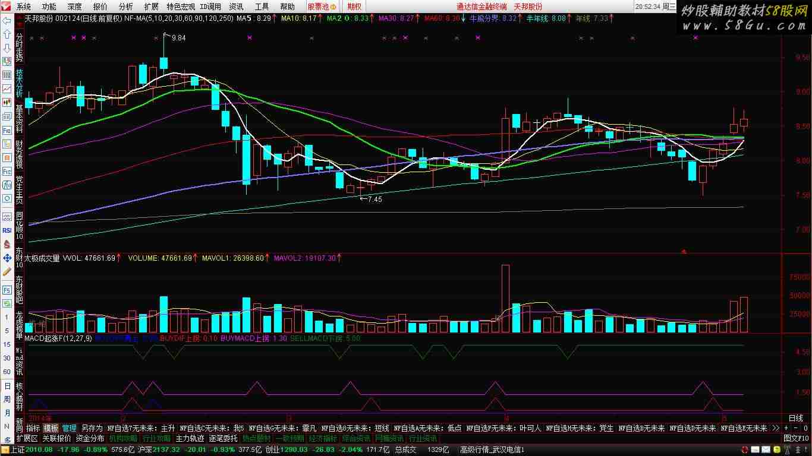Screen dimensions: 812x456
Task: Click the Fs icon in left sidebar
Action: (x=7, y=290)
